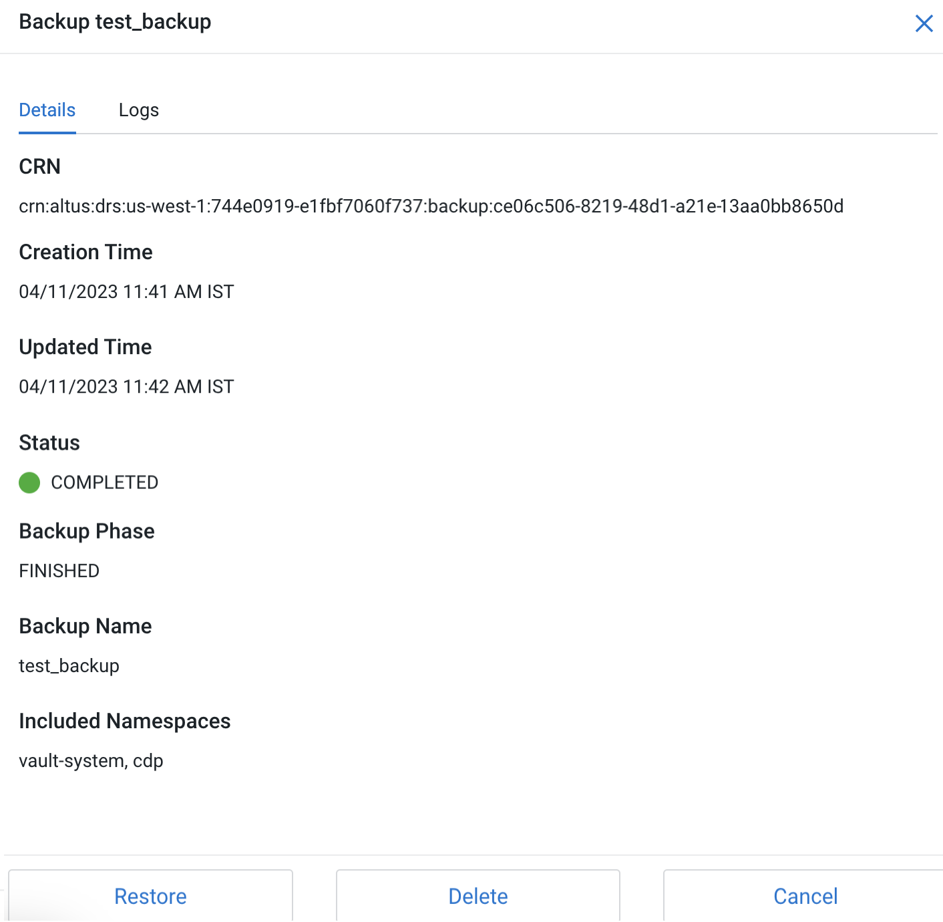Switch to the Logs tab
The image size is (943, 922).
click(138, 110)
